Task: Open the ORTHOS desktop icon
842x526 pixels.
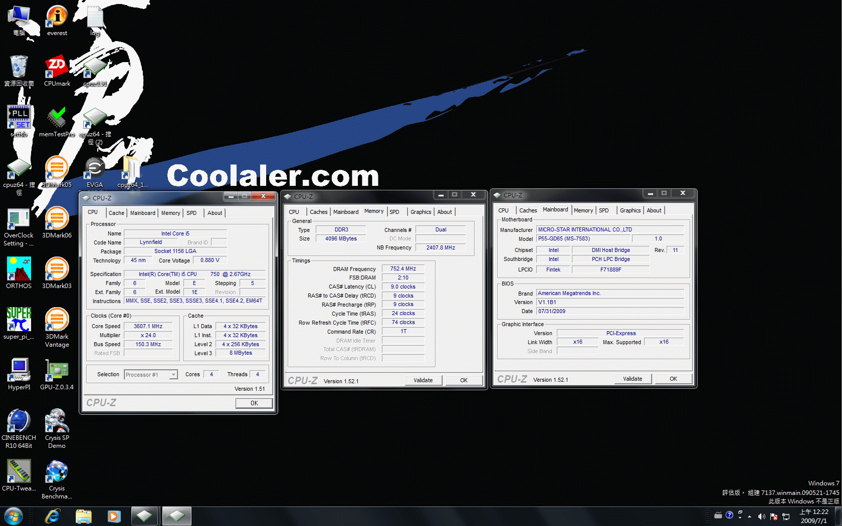Action: click(19, 273)
